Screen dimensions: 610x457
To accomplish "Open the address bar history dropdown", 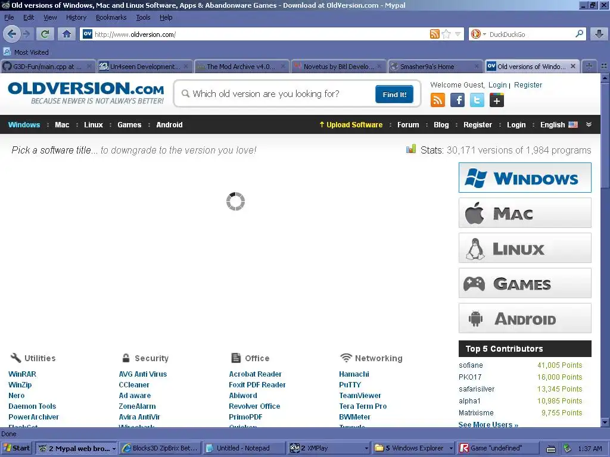I will (458, 34).
